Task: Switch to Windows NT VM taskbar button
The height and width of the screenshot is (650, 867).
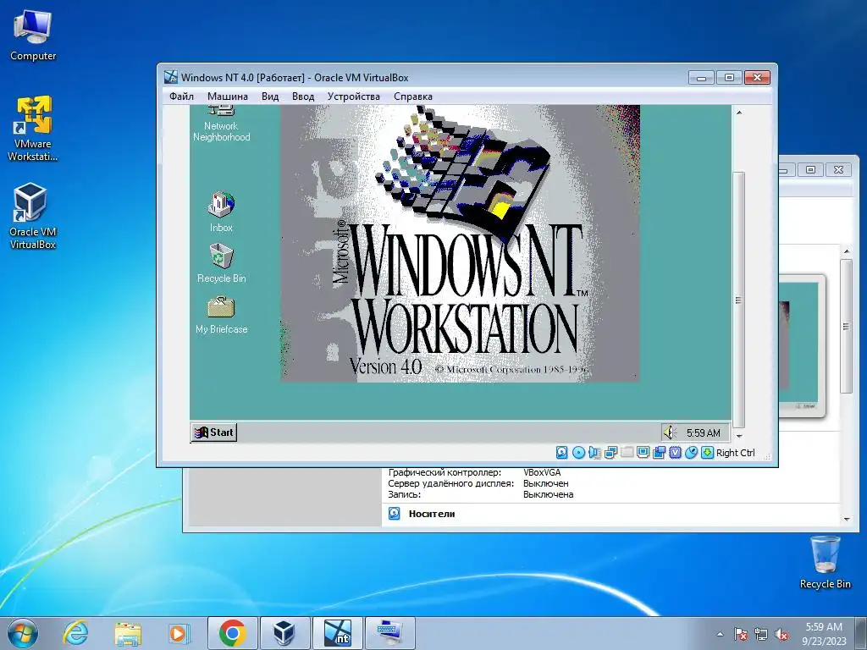Action: (x=337, y=633)
